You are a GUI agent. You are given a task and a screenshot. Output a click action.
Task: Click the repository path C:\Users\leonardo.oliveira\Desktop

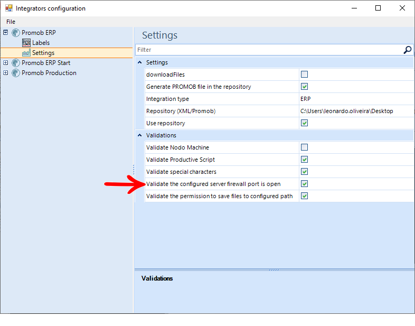click(x=347, y=111)
